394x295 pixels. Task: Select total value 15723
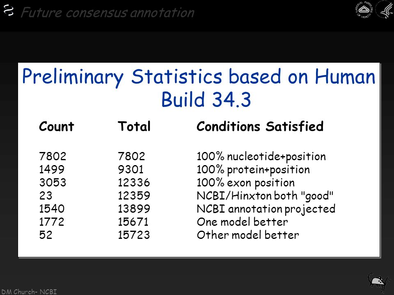click(x=134, y=235)
